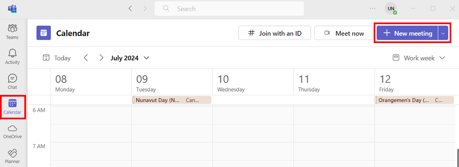This screenshot has width=459, height=167.
Task: Click Join with an ID button
Action: point(274,33)
